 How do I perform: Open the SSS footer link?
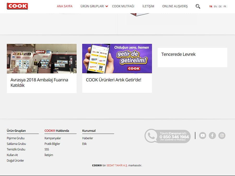pyautogui.click(x=46, y=149)
